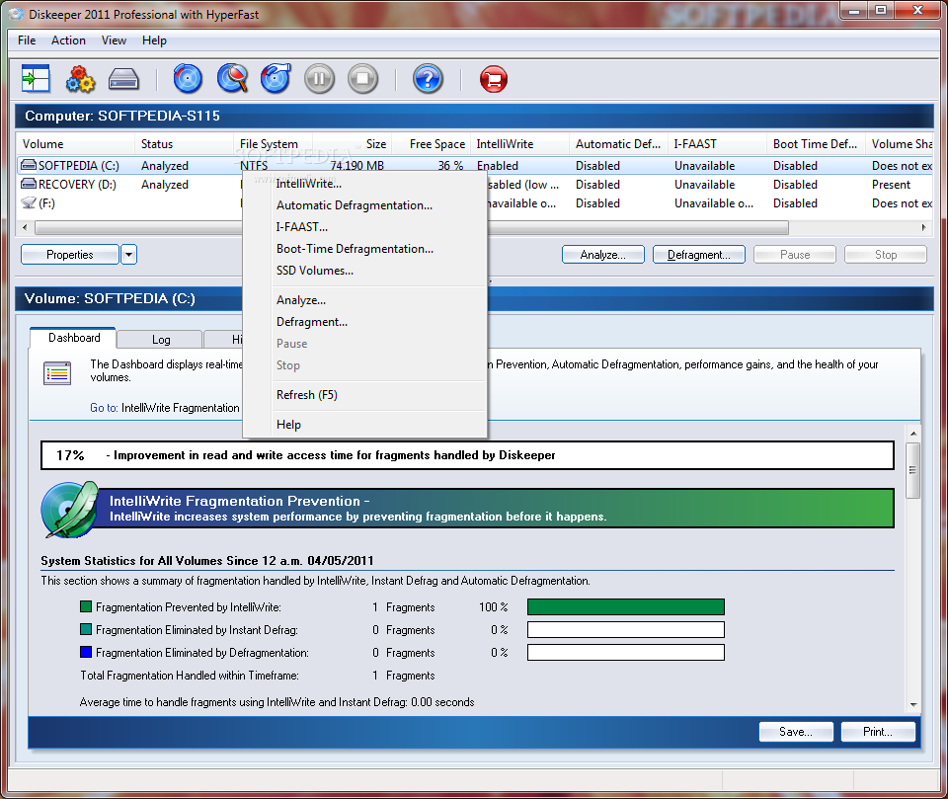Click the Analyze... button below the volume list
The width and height of the screenshot is (948, 799).
pos(602,255)
